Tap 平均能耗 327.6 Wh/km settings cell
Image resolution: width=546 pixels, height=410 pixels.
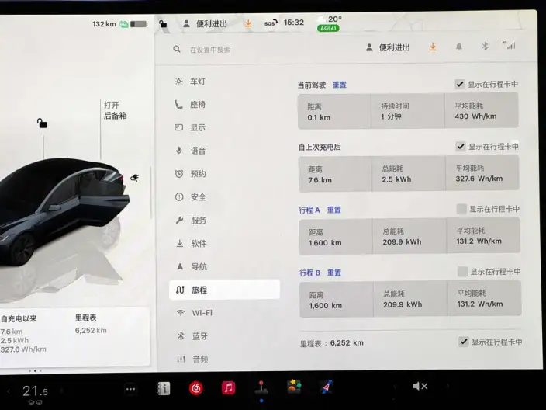tap(482, 173)
